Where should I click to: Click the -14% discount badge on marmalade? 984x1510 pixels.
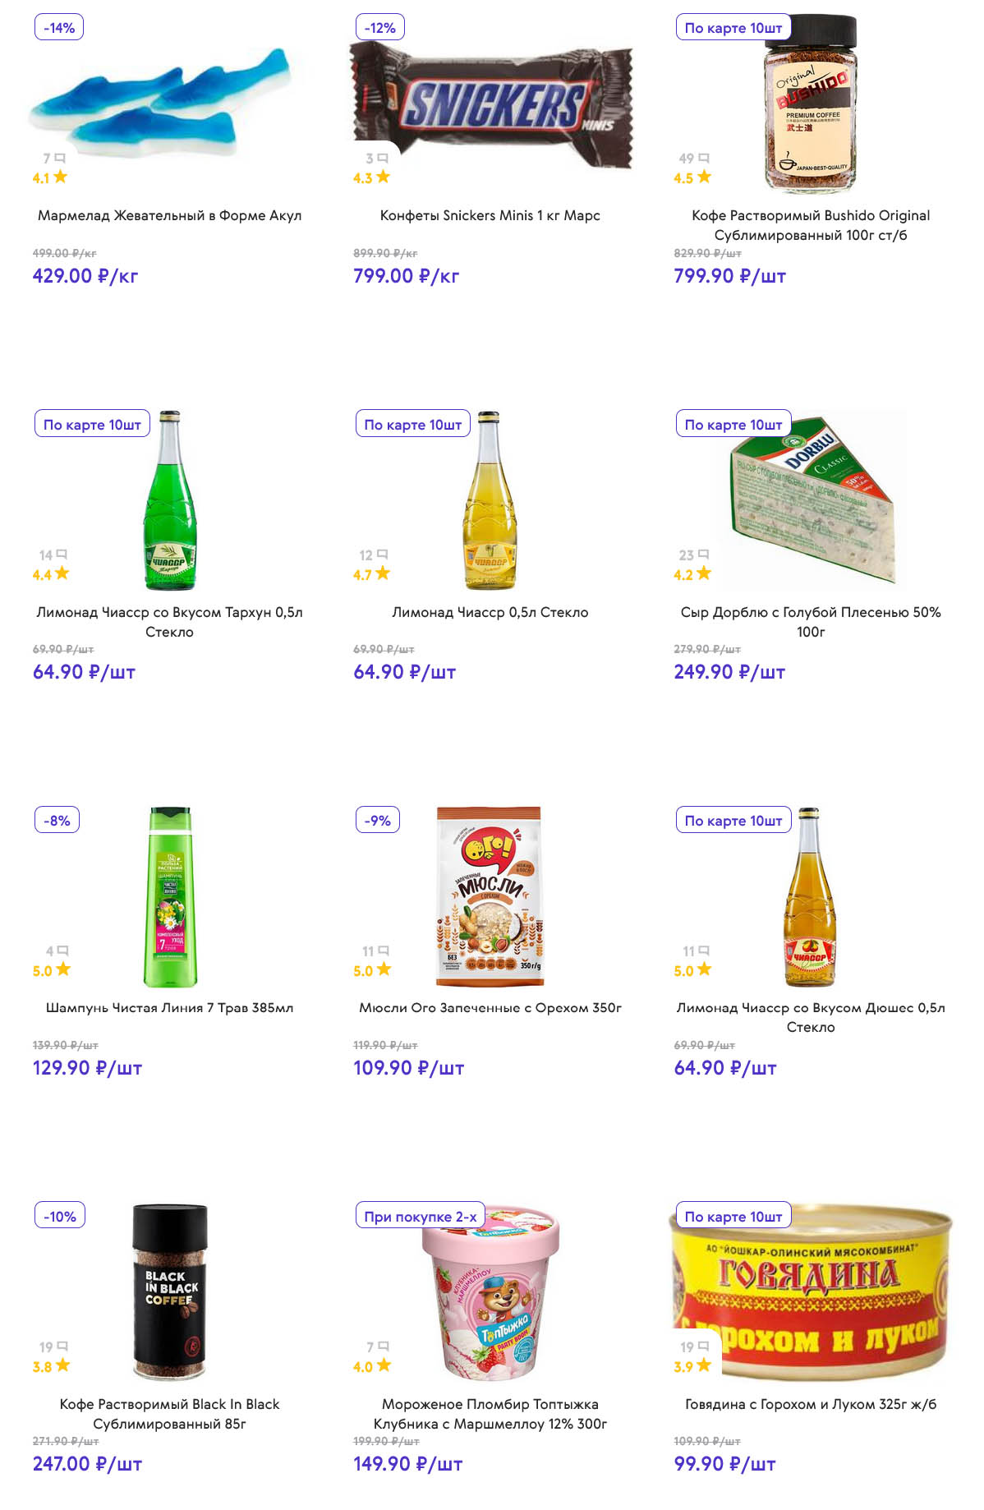coord(59,28)
